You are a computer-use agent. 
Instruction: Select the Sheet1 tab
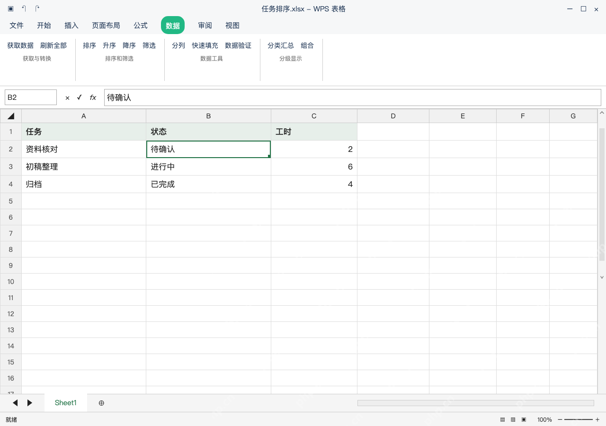[x=66, y=403]
